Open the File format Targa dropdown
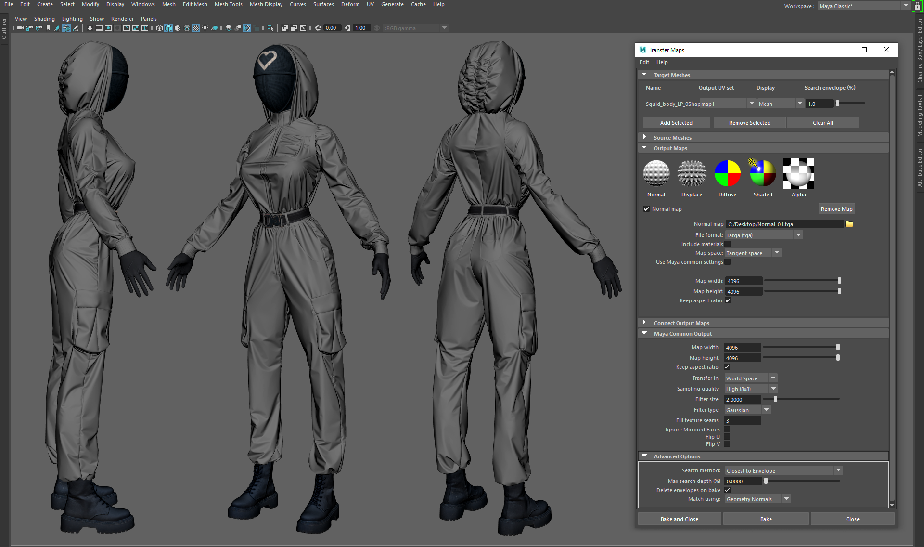Screen dimensions: 924x547 (798, 235)
